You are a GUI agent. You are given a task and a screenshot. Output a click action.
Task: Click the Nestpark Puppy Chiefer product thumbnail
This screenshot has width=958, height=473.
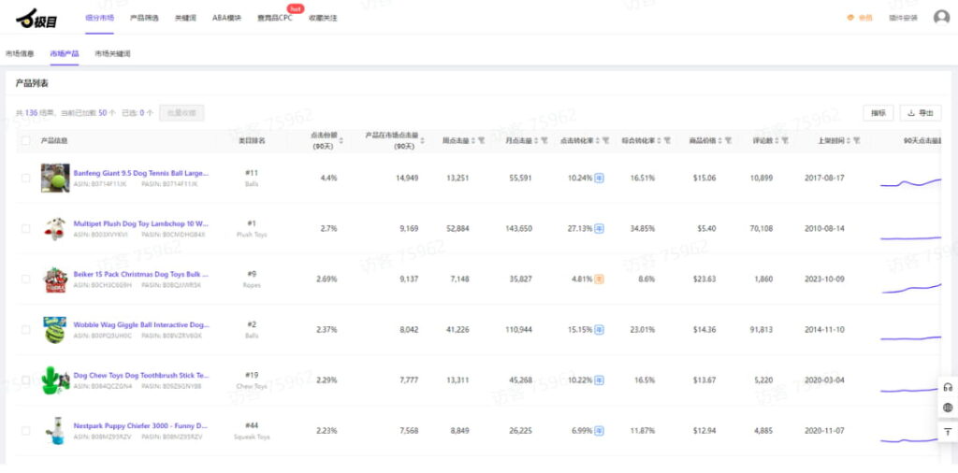[x=54, y=430]
